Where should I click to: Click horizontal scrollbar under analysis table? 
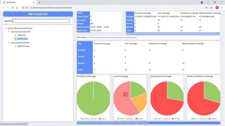(x=173, y=34)
